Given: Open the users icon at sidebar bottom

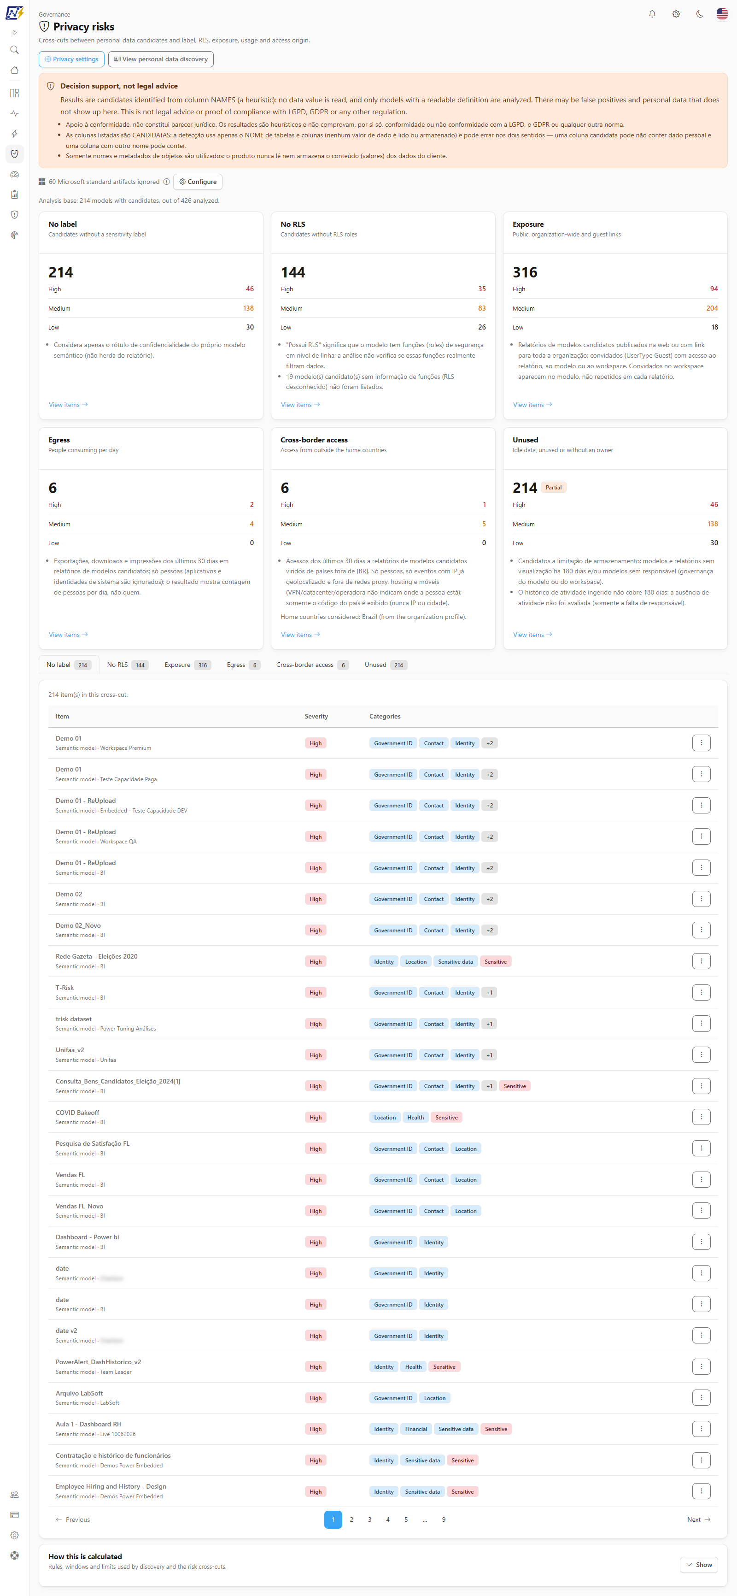Looking at the screenshot, I should coord(14,1495).
